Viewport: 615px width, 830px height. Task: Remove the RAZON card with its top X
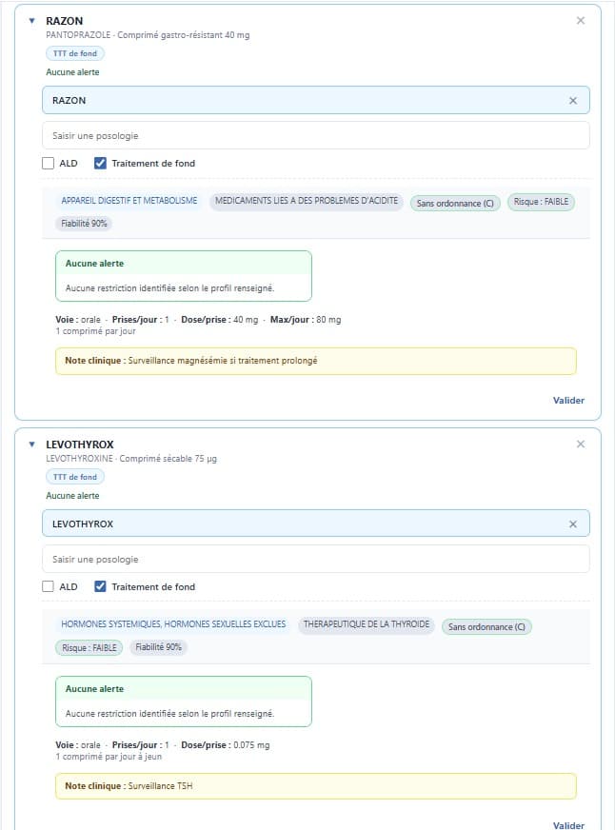(x=581, y=21)
